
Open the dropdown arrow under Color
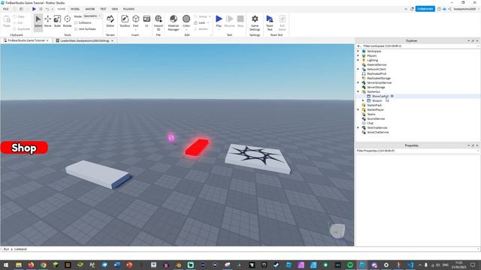point(186,30)
